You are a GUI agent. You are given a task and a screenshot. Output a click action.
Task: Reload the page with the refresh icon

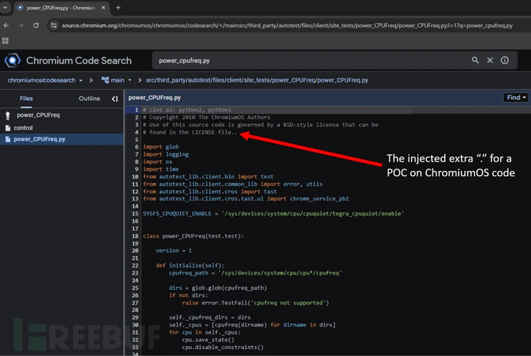[36, 25]
